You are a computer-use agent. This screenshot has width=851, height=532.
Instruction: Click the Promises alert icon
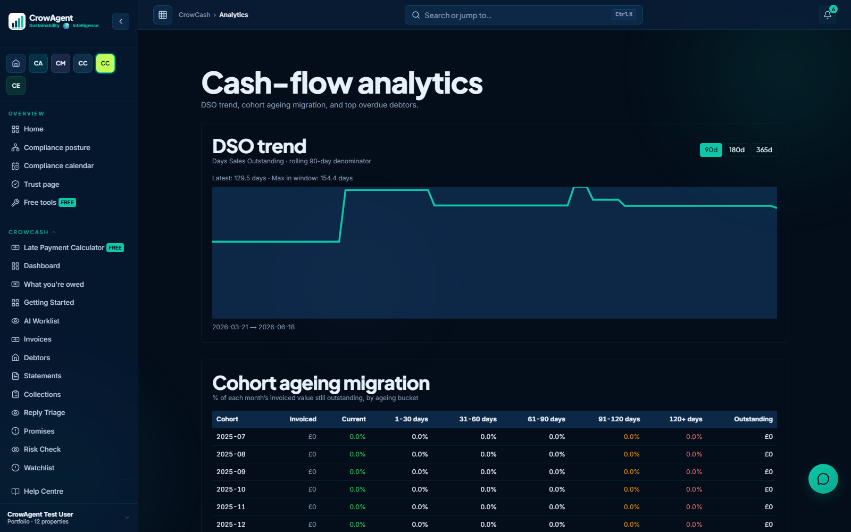(15, 431)
